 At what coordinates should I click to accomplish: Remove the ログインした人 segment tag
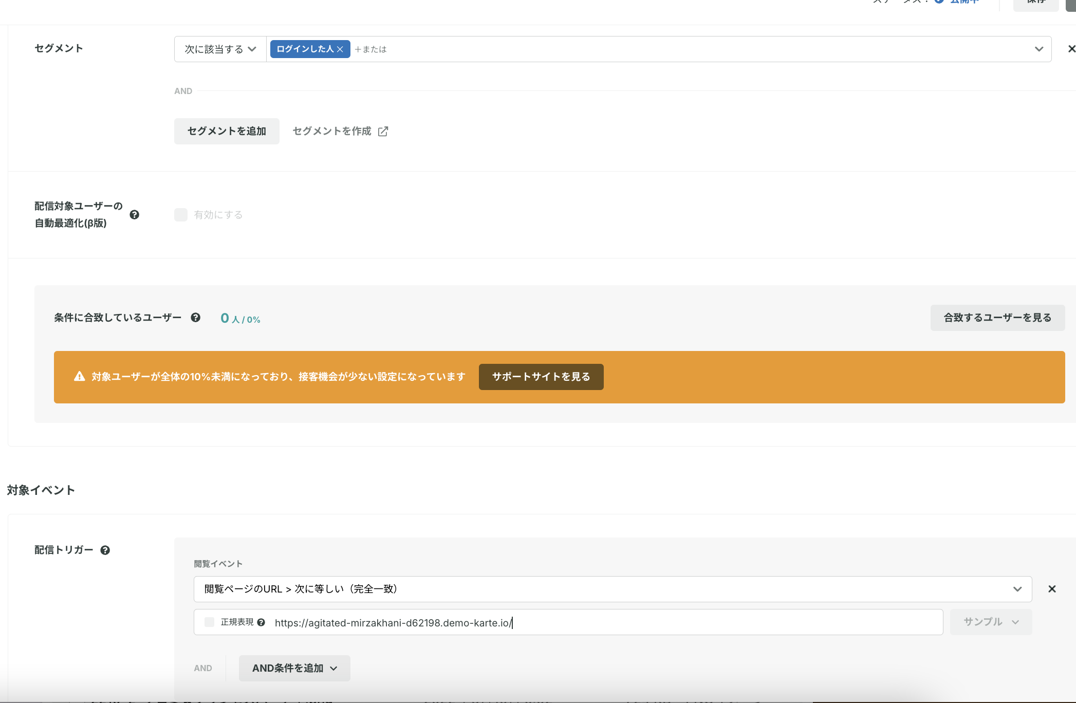340,49
